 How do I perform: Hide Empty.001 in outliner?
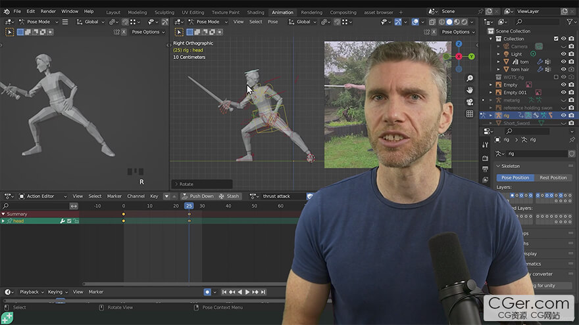563,93
